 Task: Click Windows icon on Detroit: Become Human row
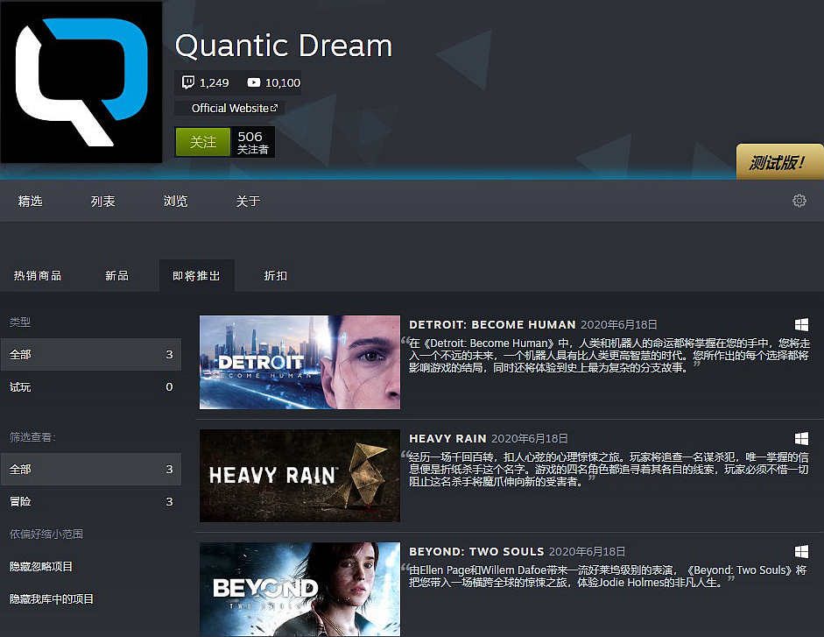click(x=801, y=324)
